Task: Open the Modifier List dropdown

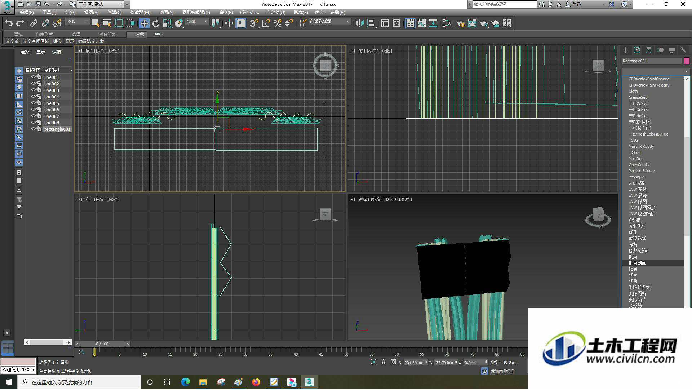Action: [x=656, y=71]
